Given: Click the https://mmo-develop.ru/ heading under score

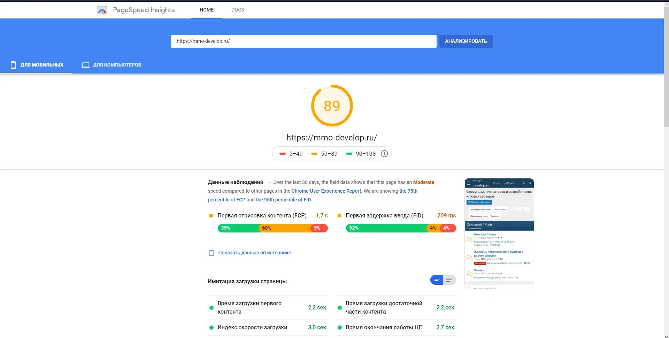Looking at the screenshot, I should (x=332, y=138).
